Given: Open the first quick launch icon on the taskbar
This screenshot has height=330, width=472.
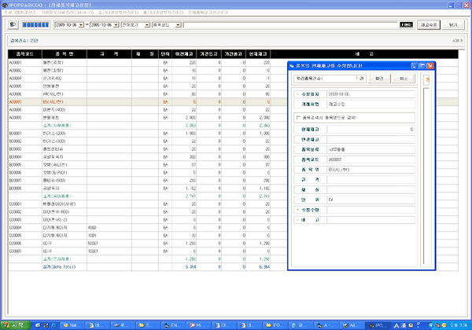Looking at the screenshot, I should (38, 325).
